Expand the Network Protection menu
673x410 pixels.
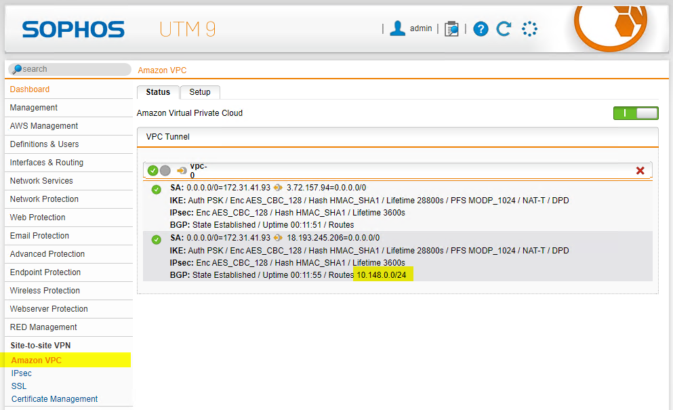pyautogui.click(x=45, y=199)
